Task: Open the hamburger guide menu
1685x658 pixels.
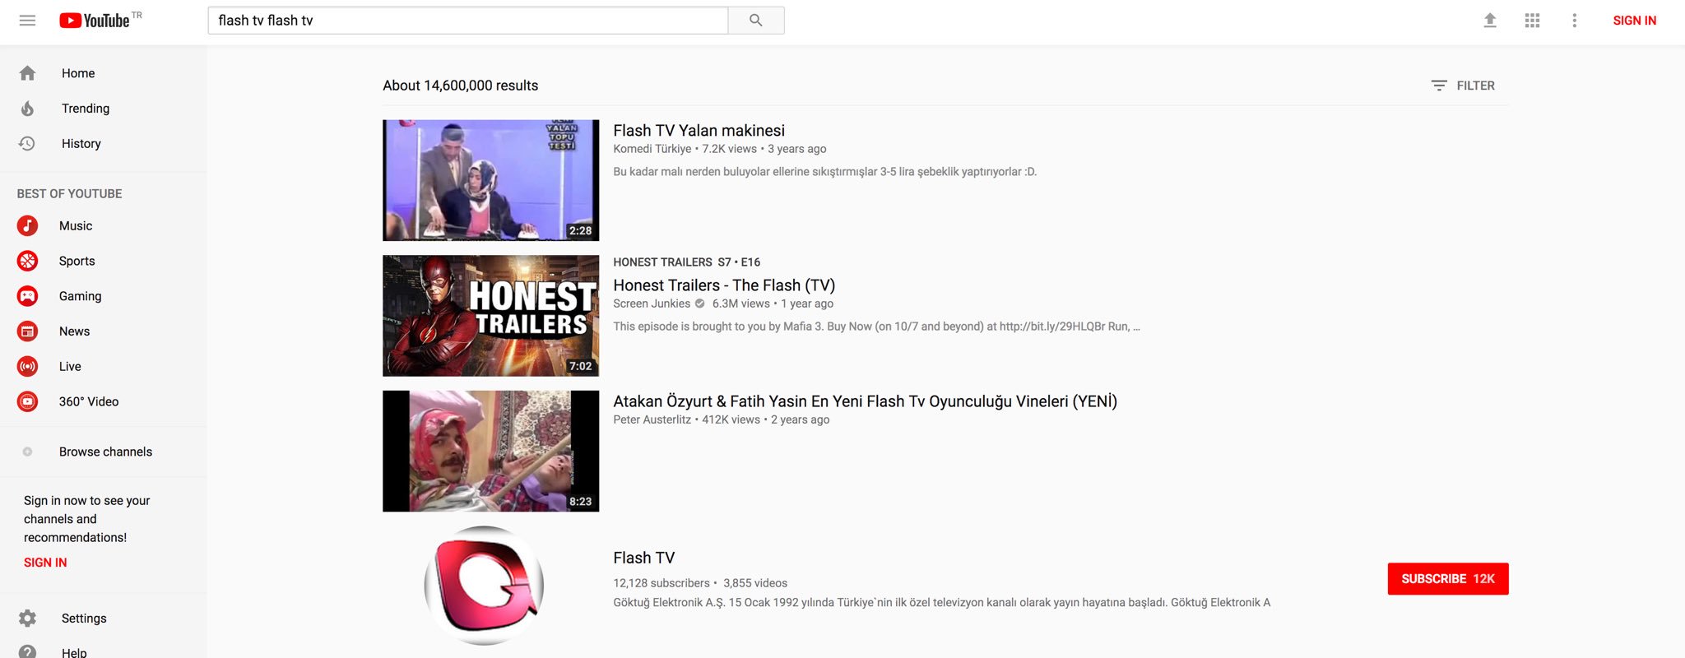Action: (27, 21)
